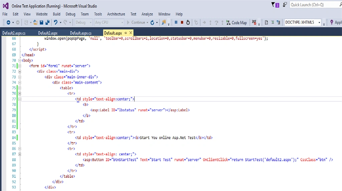
Task: Open the Architecture menu
Action: pyautogui.click(x=116, y=14)
